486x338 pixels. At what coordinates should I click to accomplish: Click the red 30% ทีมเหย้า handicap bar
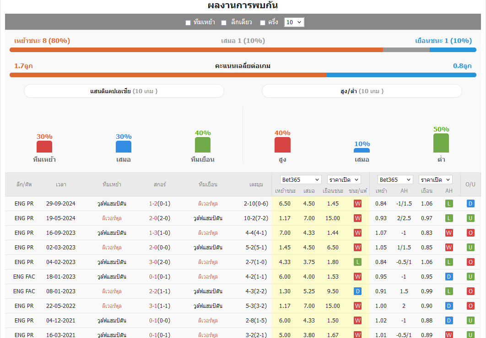coord(44,147)
